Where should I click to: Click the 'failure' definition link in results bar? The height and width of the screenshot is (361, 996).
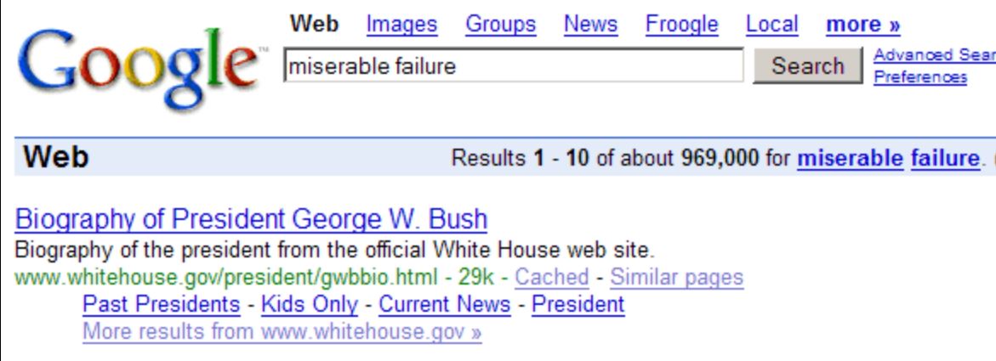click(945, 158)
